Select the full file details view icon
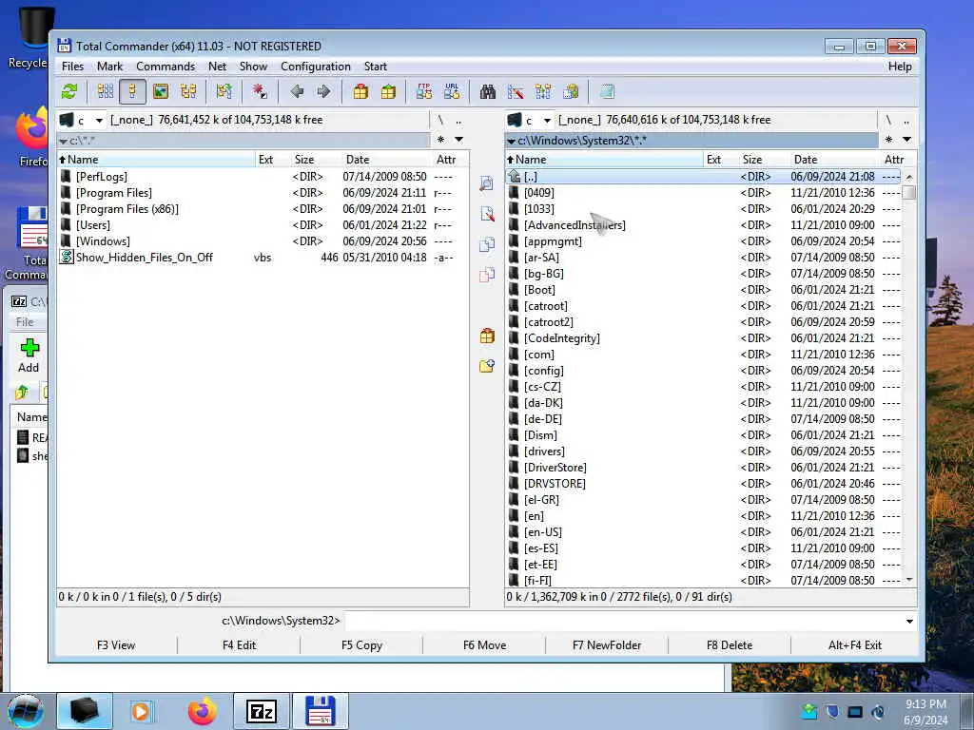Image resolution: width=974 pixels, height=730 pixels. tap(132, 92)
